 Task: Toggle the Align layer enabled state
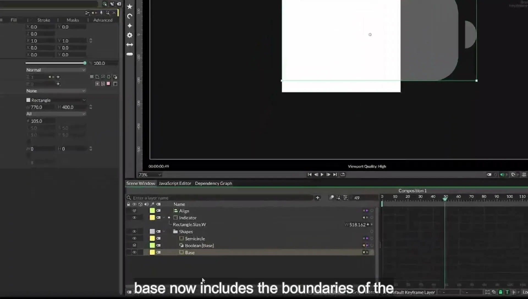point(134,211)
